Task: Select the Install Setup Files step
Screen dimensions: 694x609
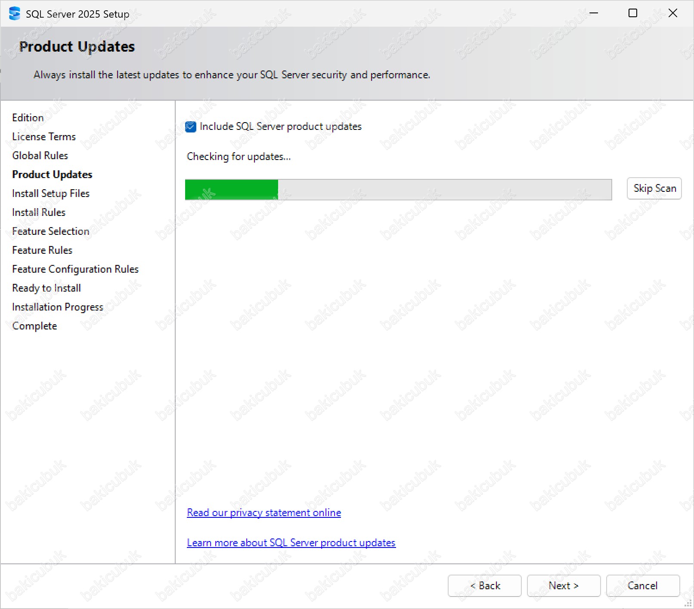Action: pos(51,194)
